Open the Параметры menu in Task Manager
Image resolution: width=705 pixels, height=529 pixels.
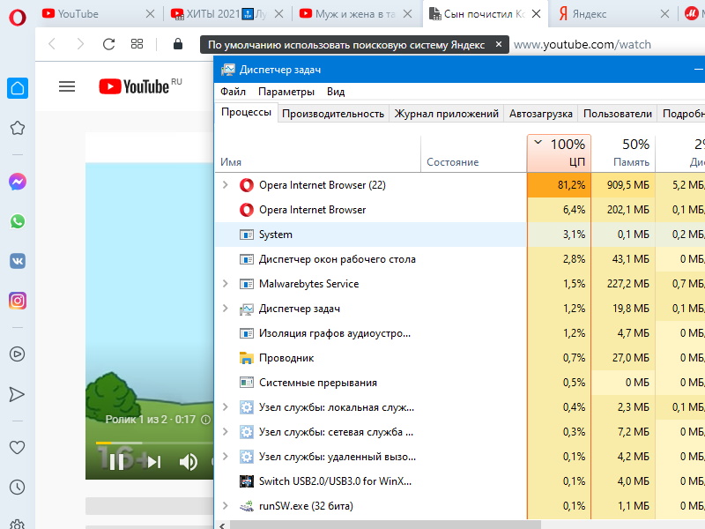pos(286,92)
